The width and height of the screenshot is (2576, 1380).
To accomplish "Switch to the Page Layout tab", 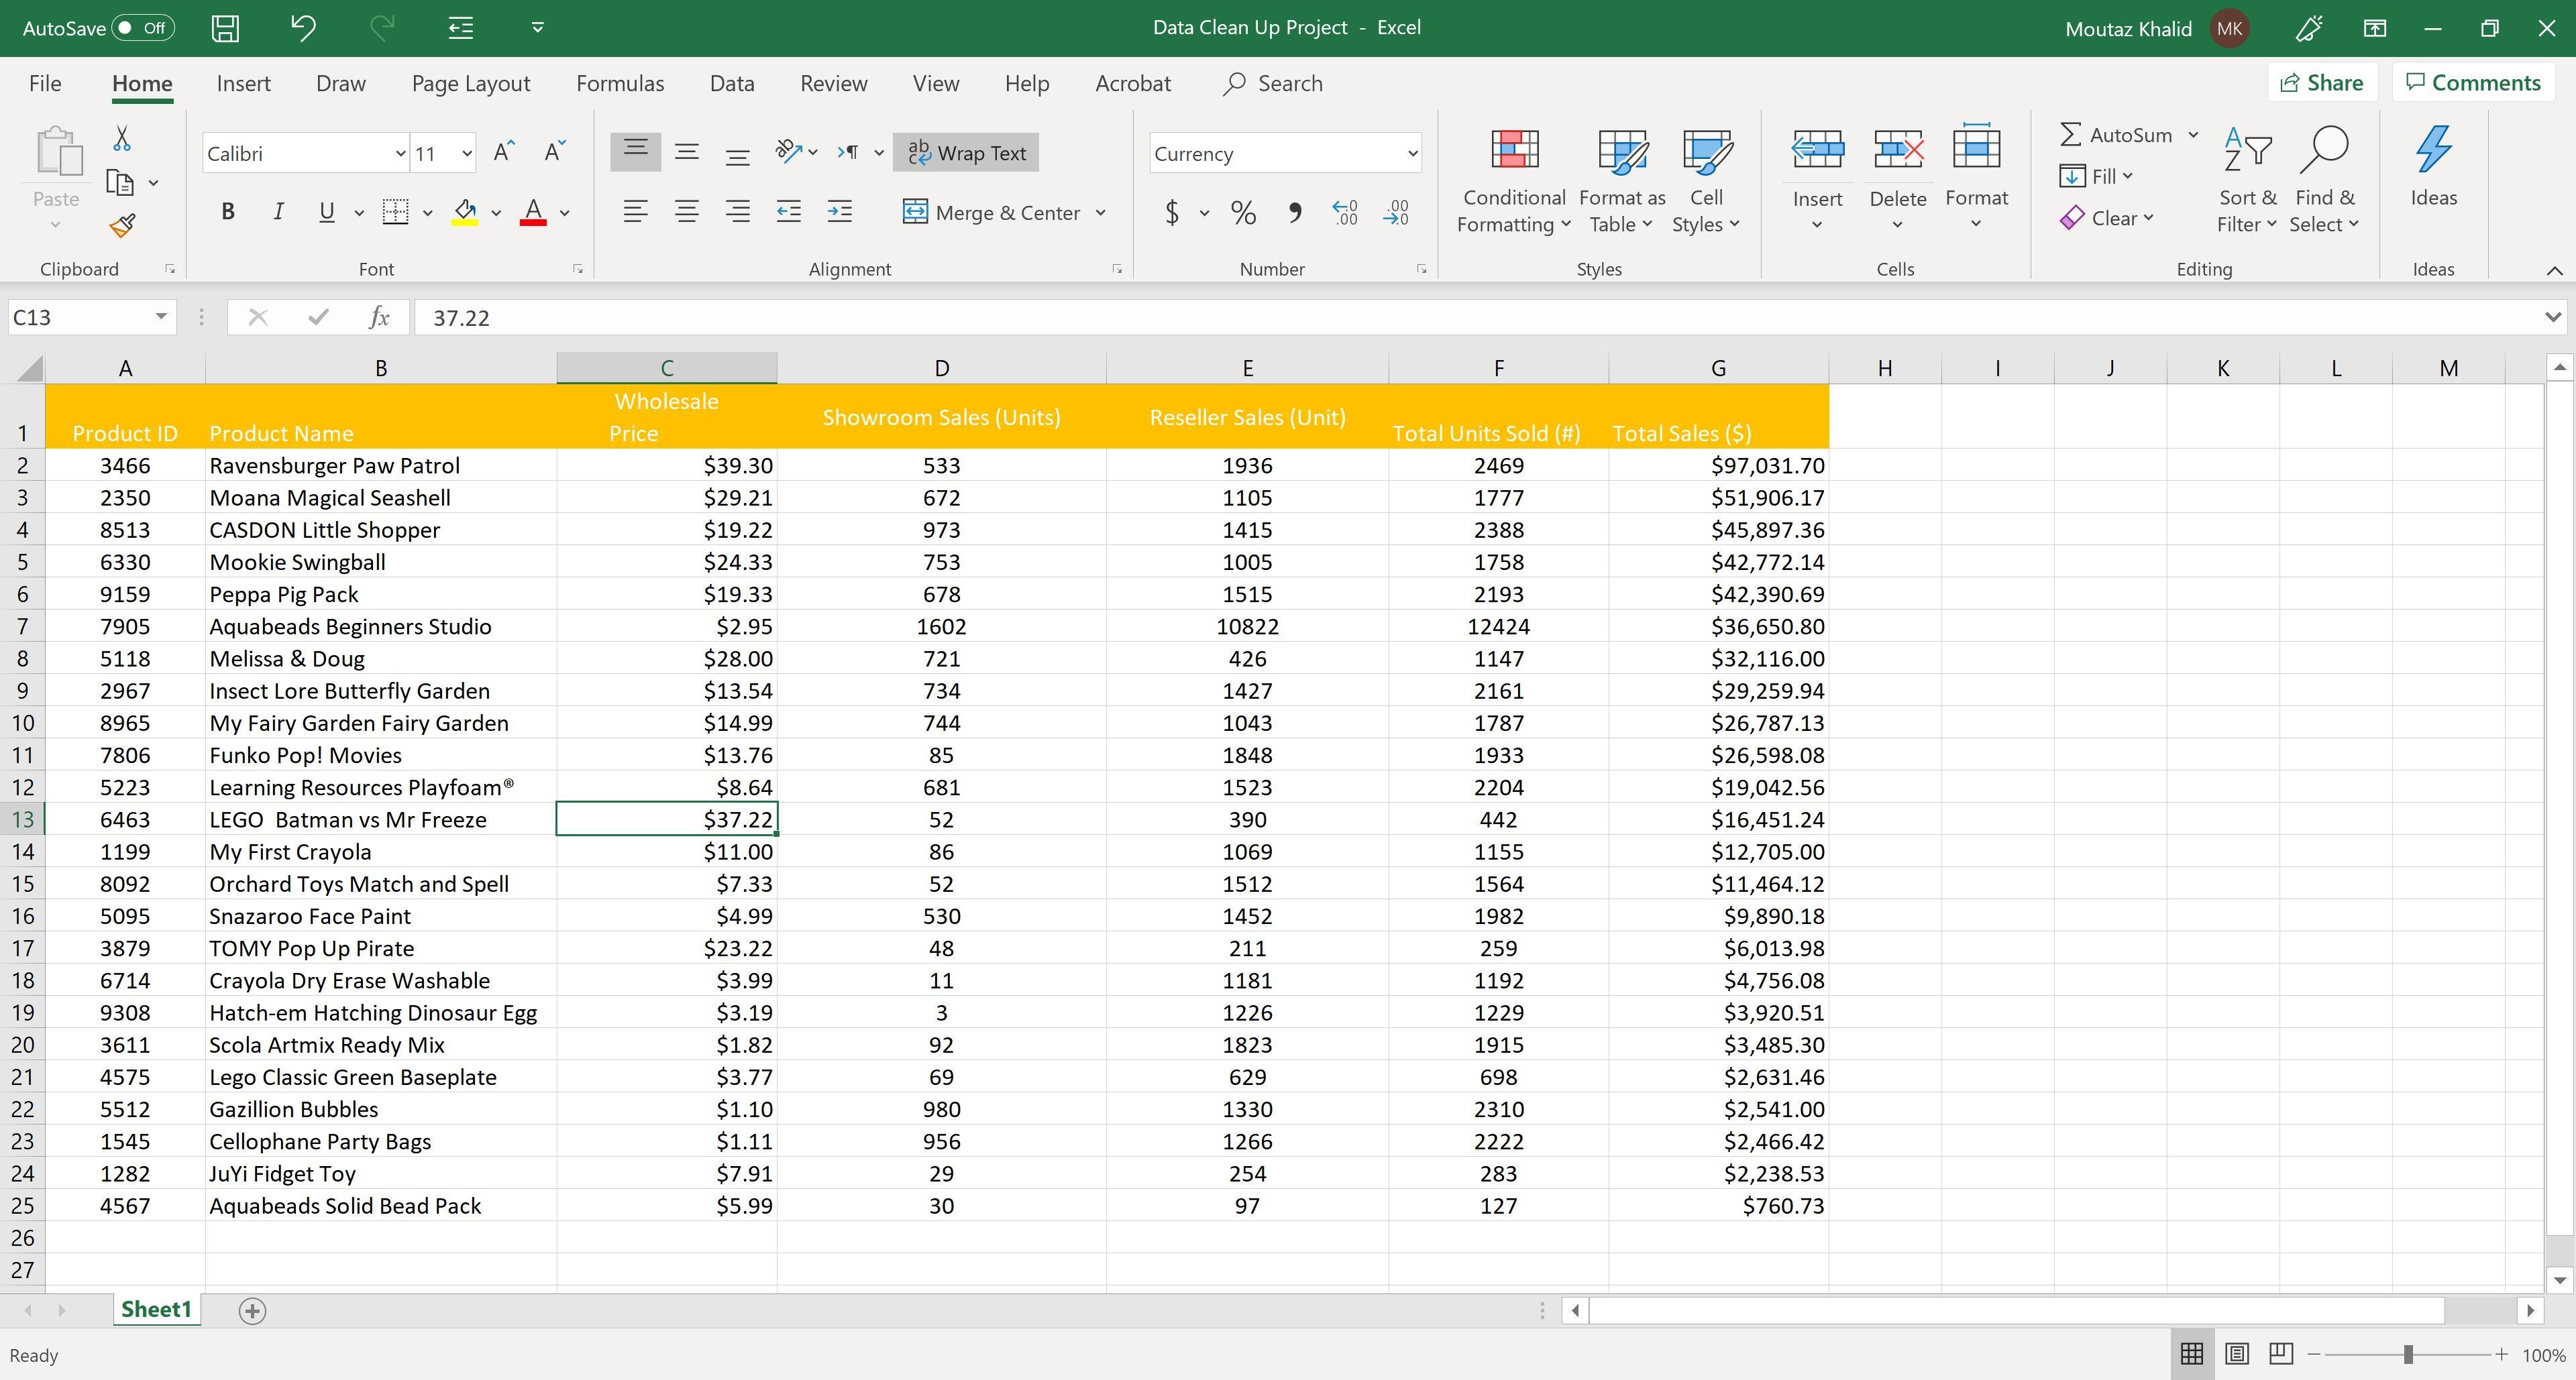I will click(471, 83).
